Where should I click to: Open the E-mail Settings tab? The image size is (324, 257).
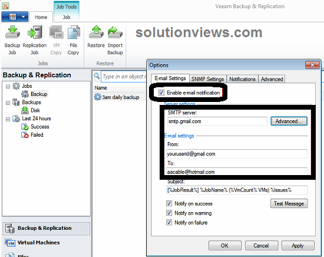point(170,78)
